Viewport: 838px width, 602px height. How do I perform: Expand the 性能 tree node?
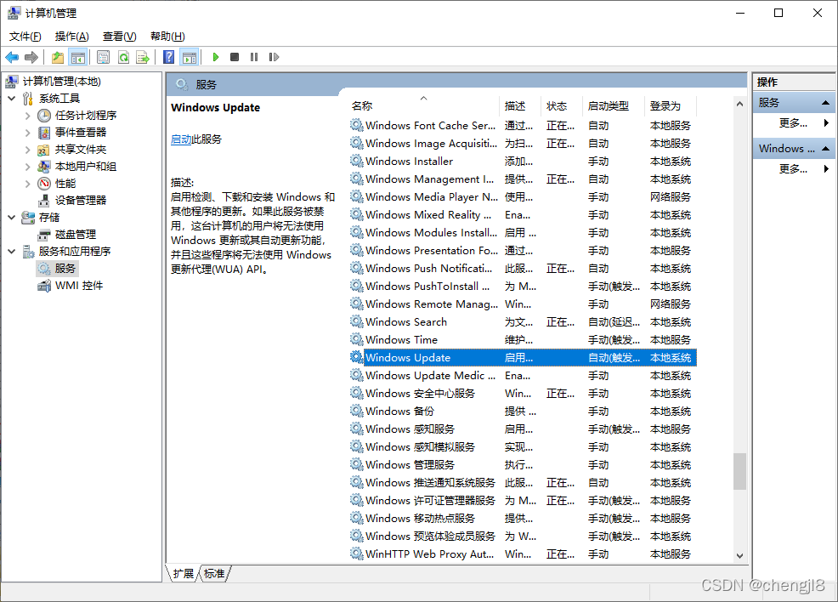coord(28,184)
